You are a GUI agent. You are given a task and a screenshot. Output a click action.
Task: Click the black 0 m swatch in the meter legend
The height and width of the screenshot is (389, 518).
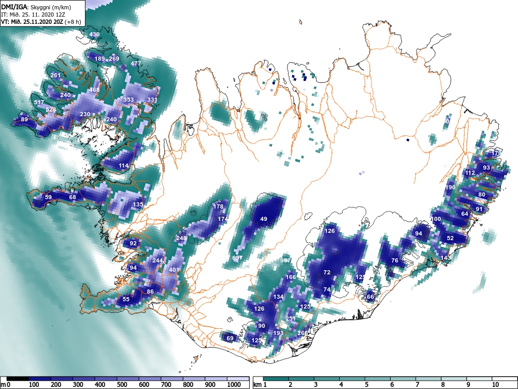pyautogui.click(x=18, y=379)
